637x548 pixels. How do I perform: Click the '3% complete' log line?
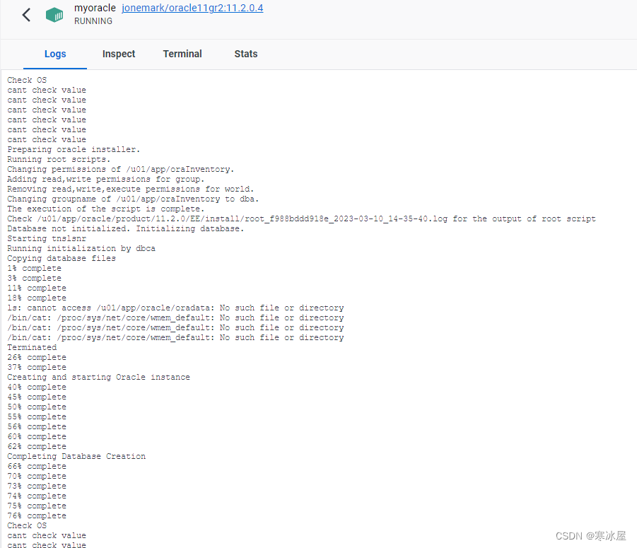tap(34, 279)
